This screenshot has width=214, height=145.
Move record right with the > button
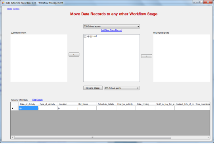pos(147,56)
